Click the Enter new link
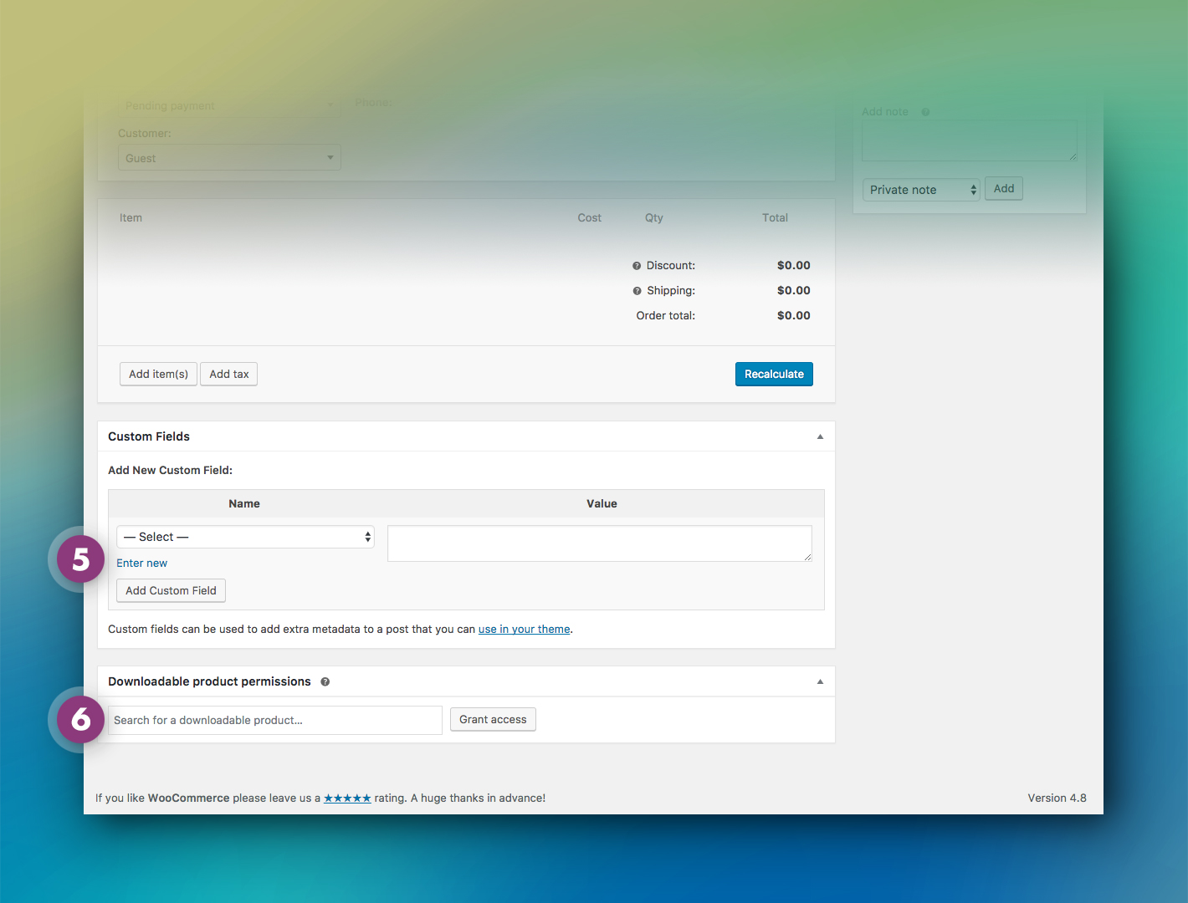Viewport: 1188px width, 903px height. (141, 564)
